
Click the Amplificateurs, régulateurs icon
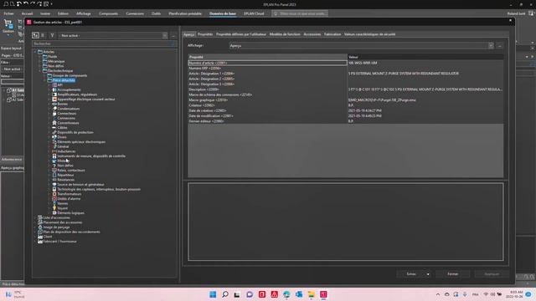click(54, 94)
